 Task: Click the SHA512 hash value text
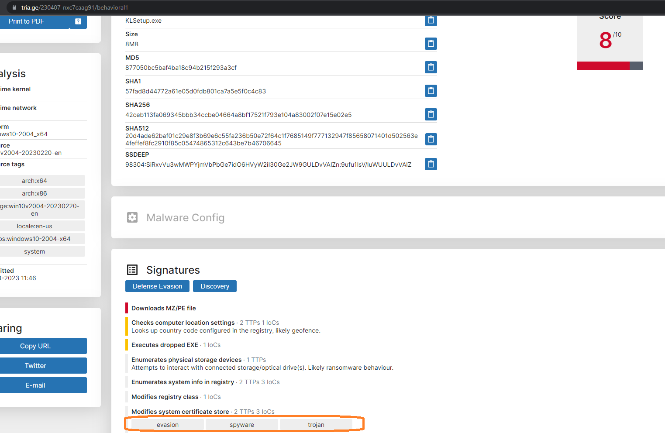(x=272, y=139)
